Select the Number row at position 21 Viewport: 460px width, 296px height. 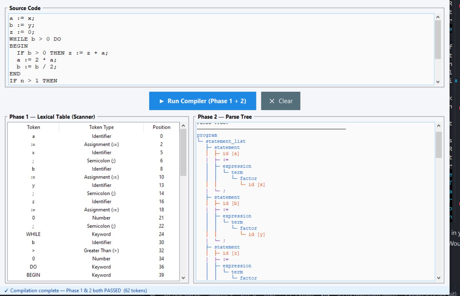click(94, 218)
